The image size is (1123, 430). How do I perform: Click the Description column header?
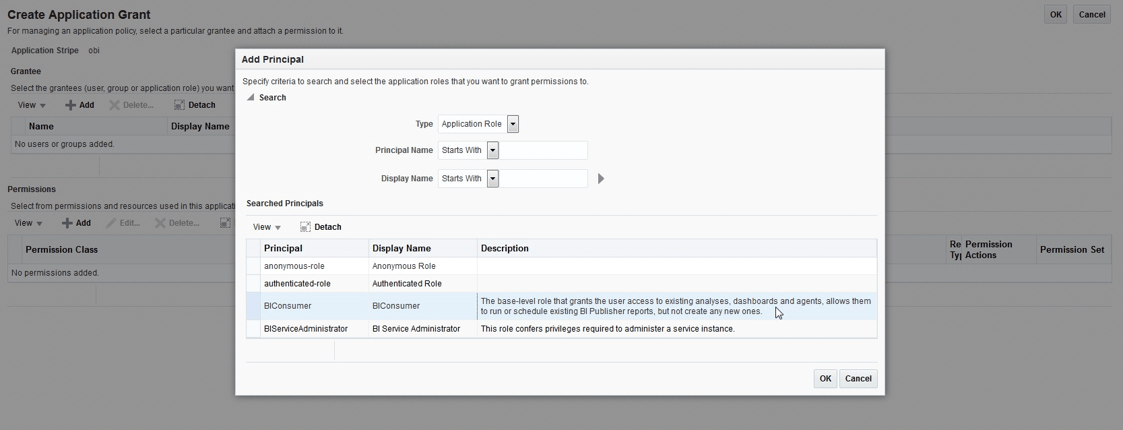505,249
